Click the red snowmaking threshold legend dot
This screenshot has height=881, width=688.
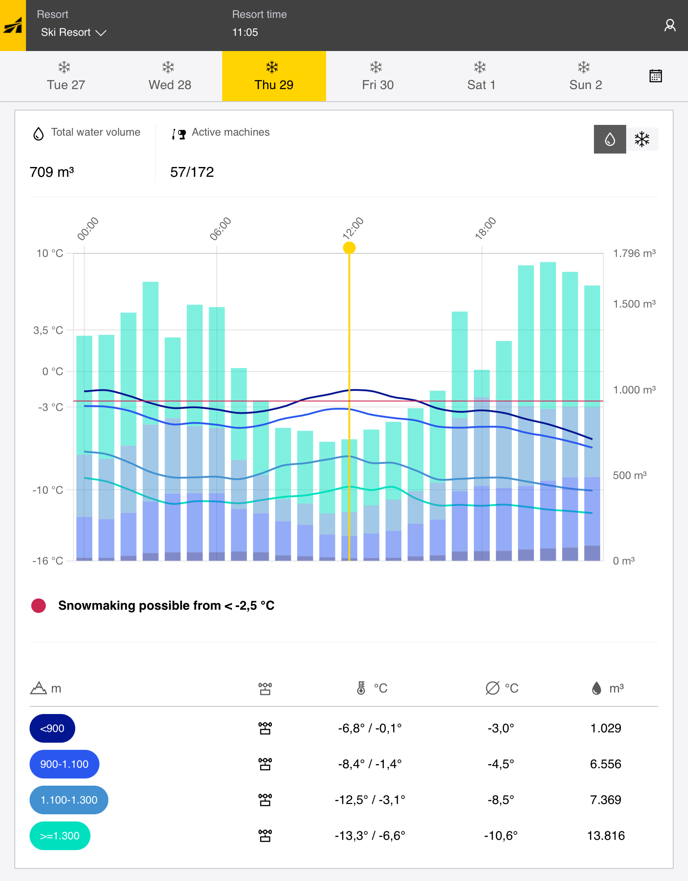point(39,606)
